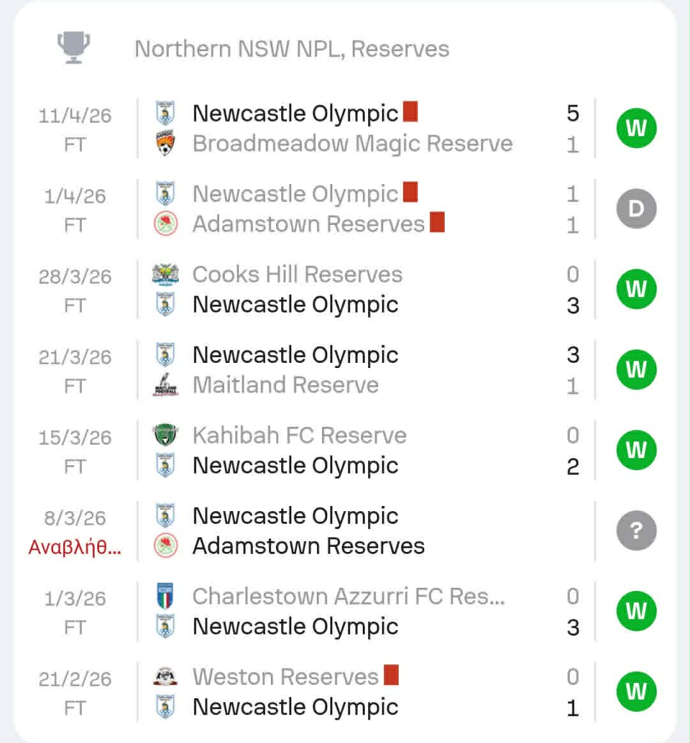The width and height of the screenshot is (690, 743).
Task: Click the 5-1 score on 11/4/26
Action: pyautogui.click(x=572, y=128)
